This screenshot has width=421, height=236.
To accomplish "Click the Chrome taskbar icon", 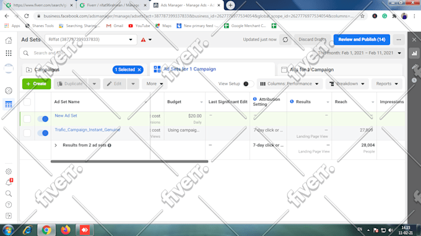I will [46, 230].
